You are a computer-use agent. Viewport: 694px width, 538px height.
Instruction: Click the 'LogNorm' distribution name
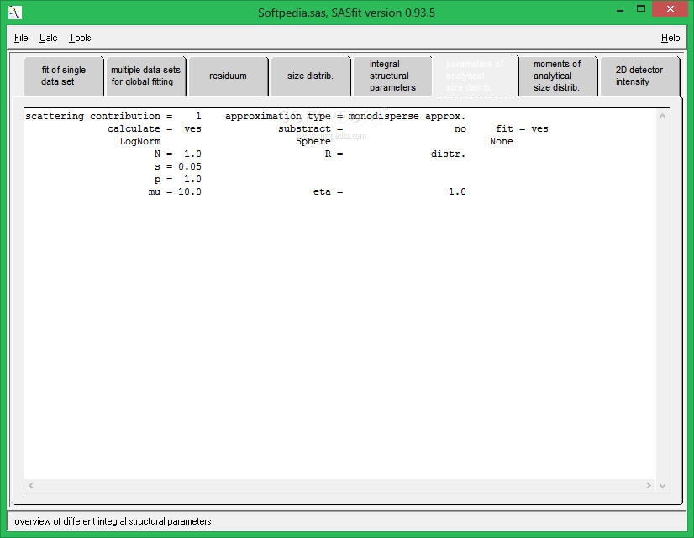139,141
